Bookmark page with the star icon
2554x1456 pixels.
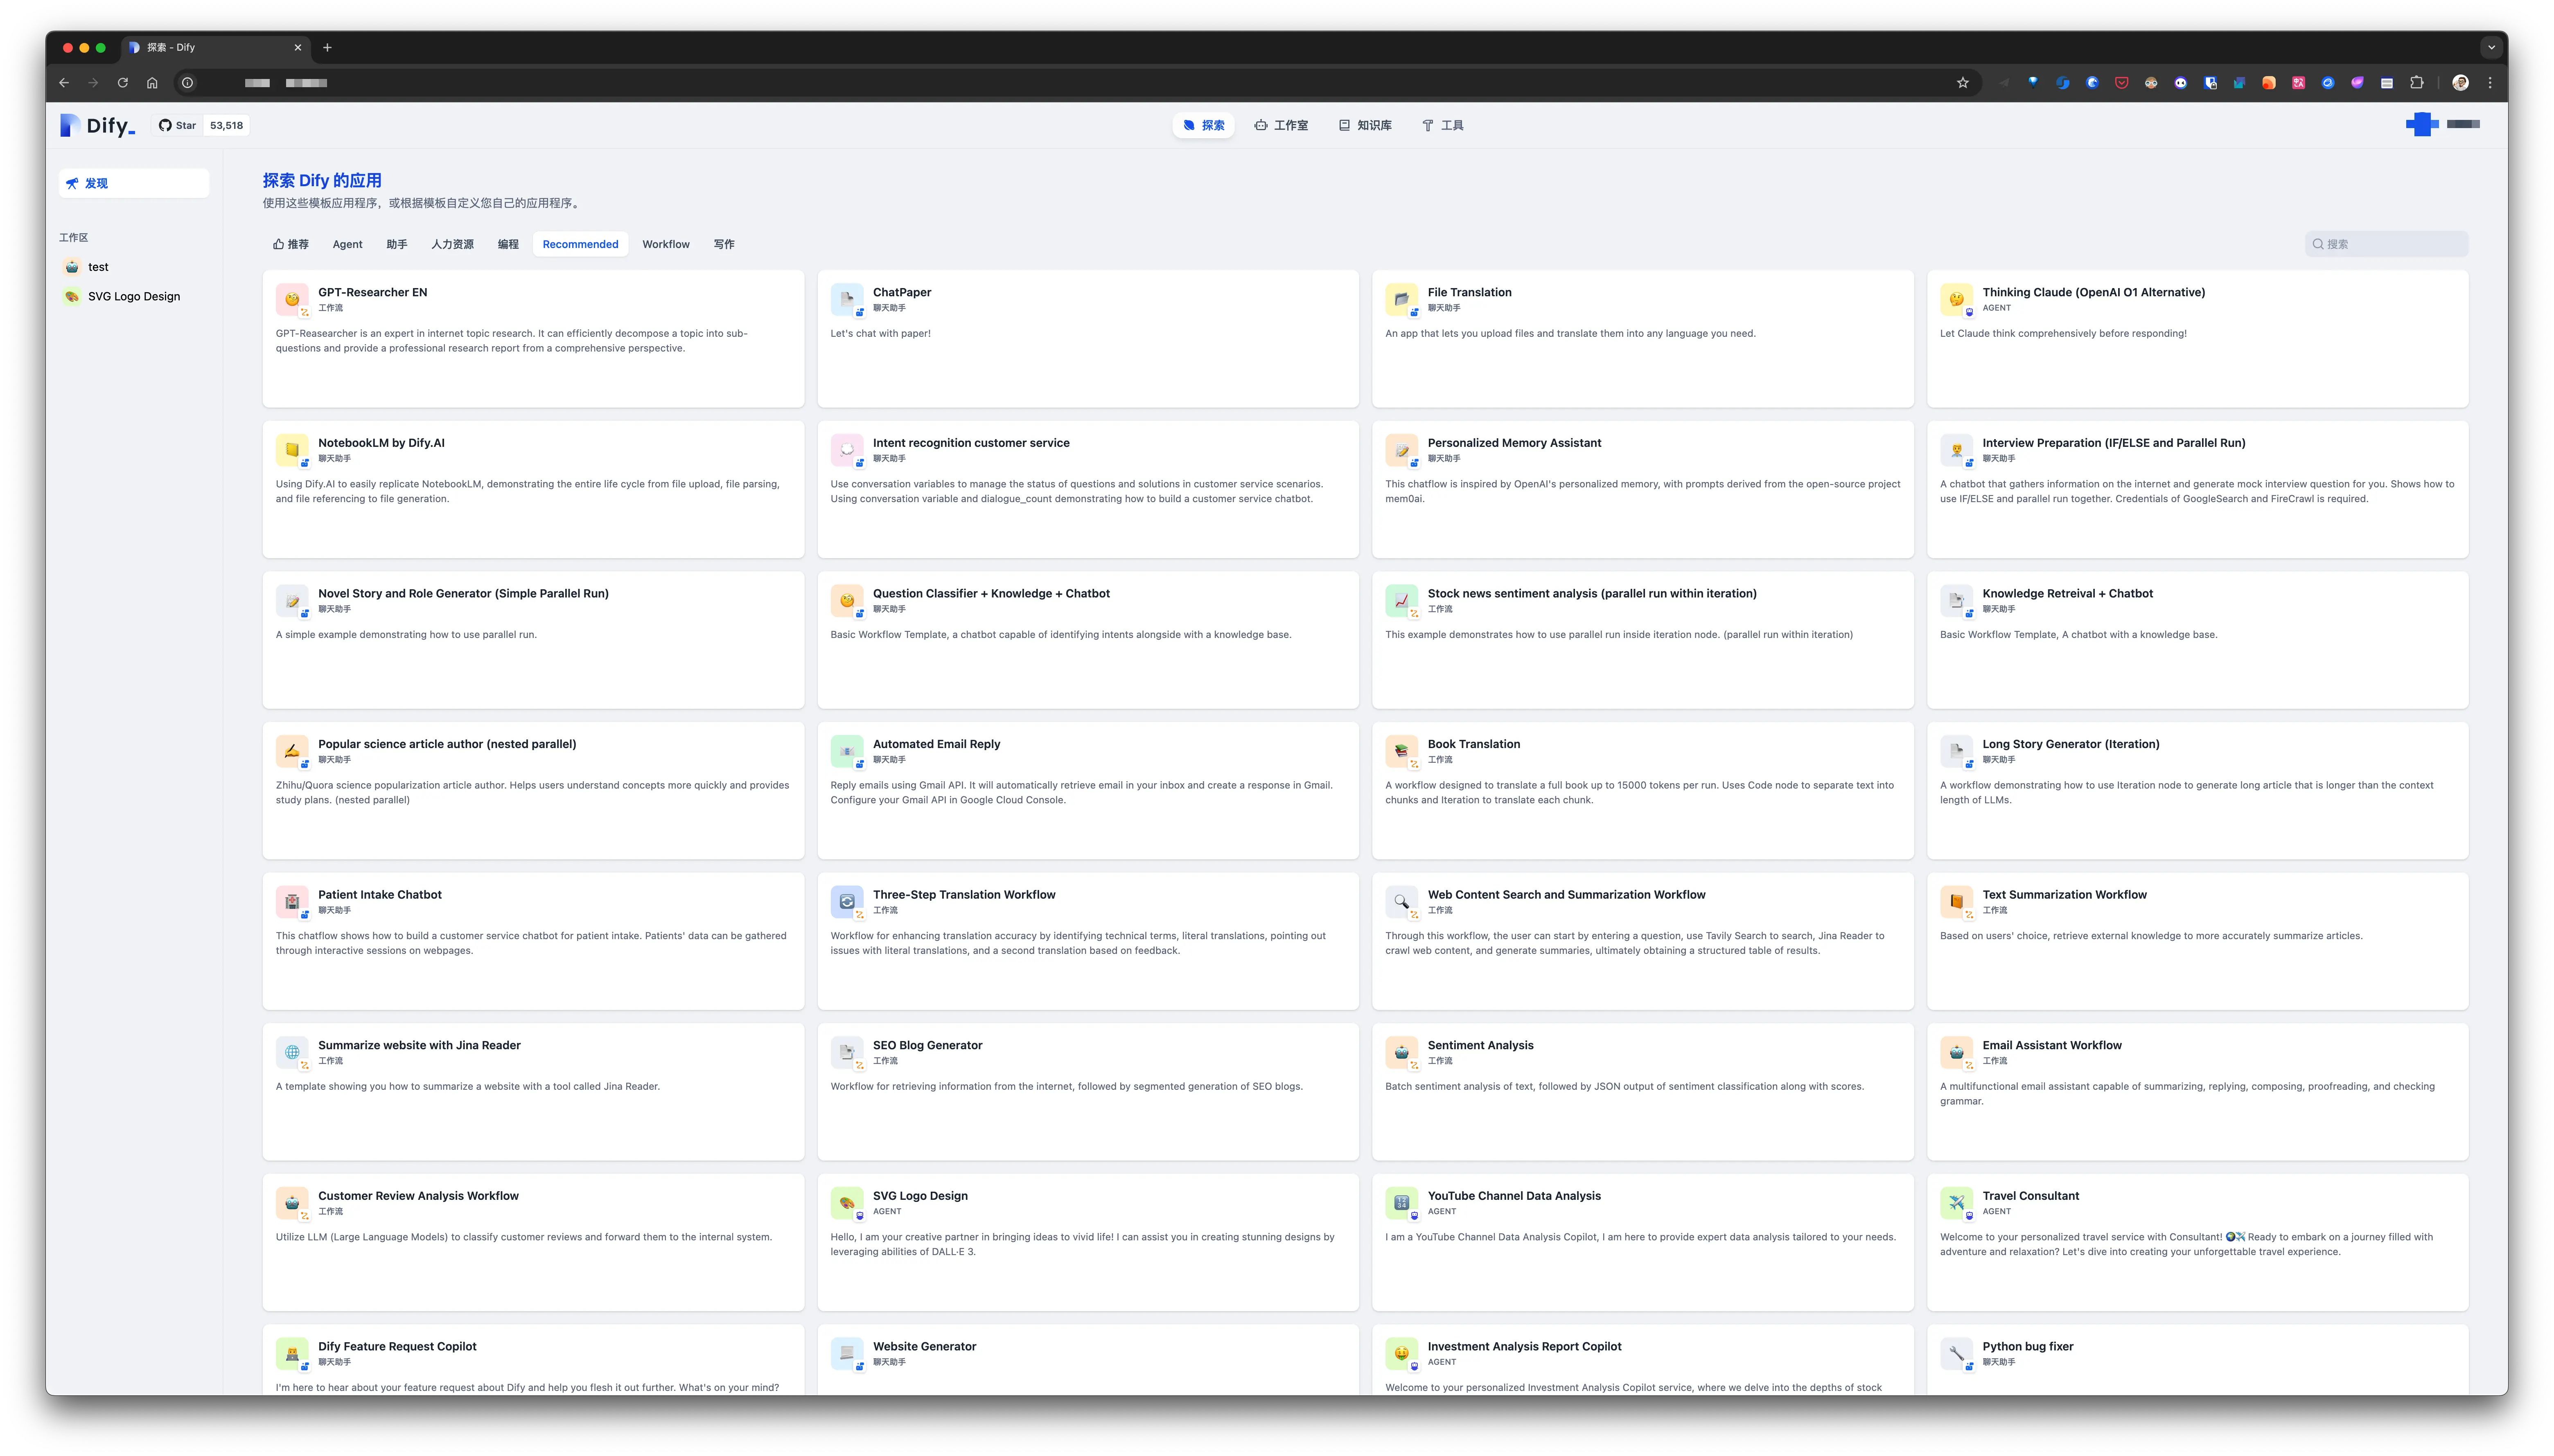[x=1962, y=83]
